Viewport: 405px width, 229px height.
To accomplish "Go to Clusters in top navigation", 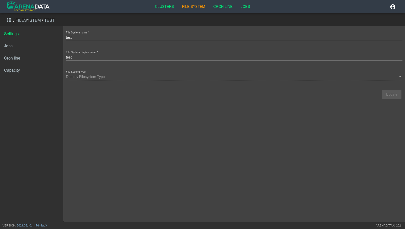I will 164,7.
